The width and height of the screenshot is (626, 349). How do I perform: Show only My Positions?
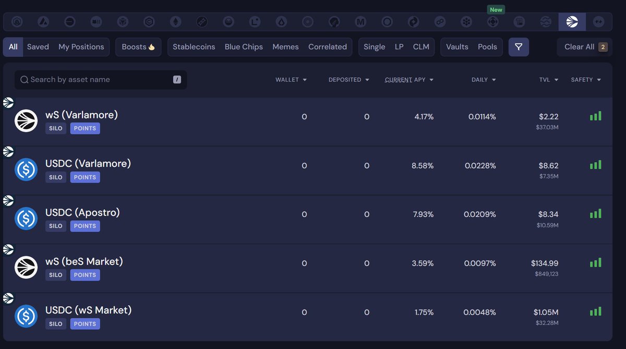point(81,47)
